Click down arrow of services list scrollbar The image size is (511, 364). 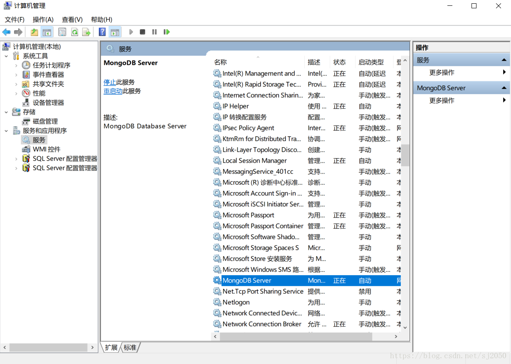[405, 327]
